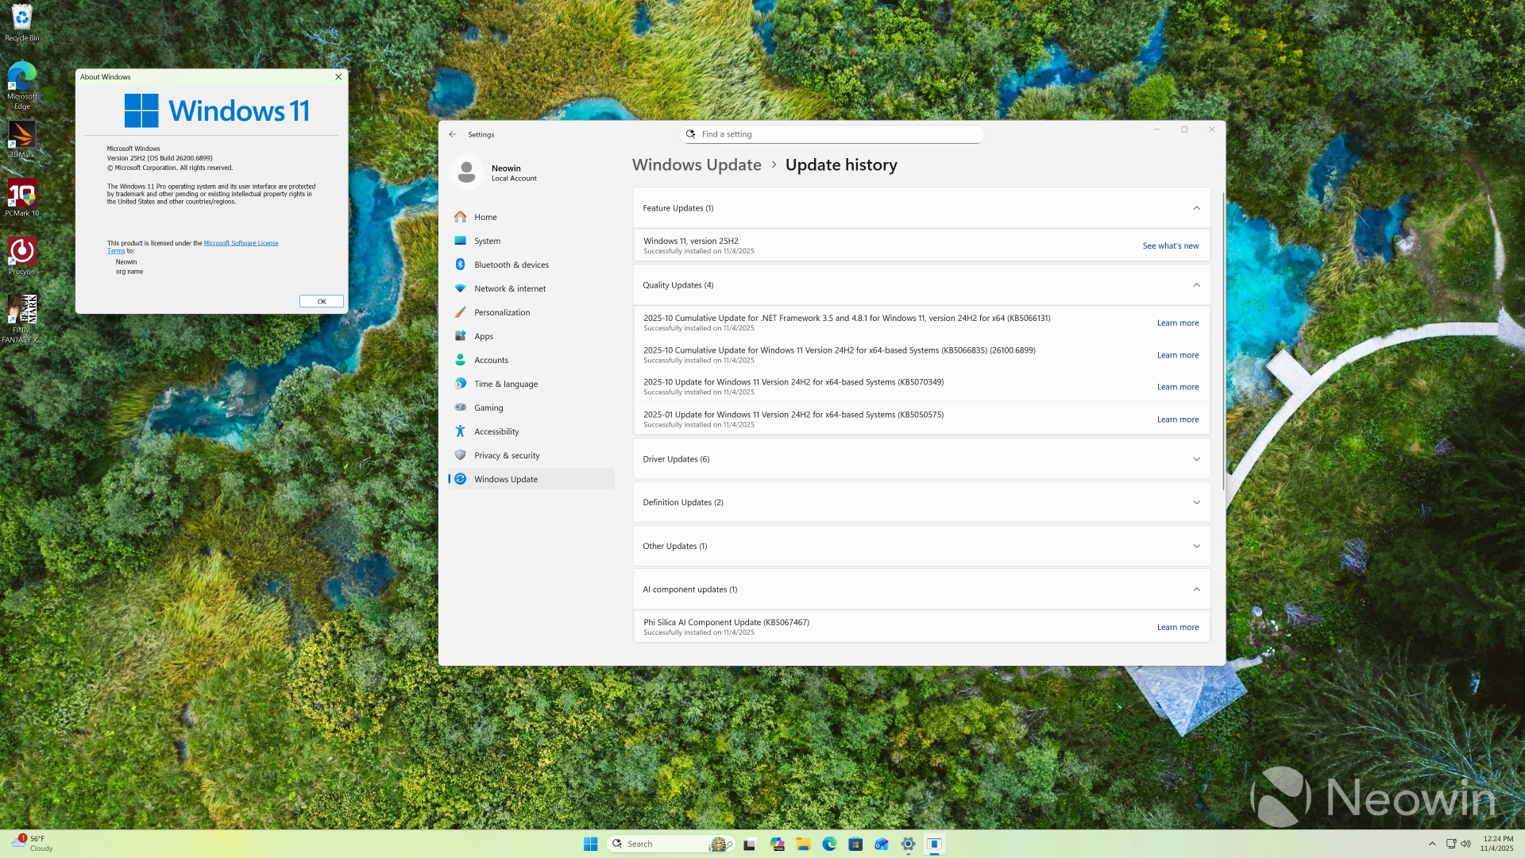Open Task View from the taskbar
The height and width of the screenshot is (858, 1525).
750,844
